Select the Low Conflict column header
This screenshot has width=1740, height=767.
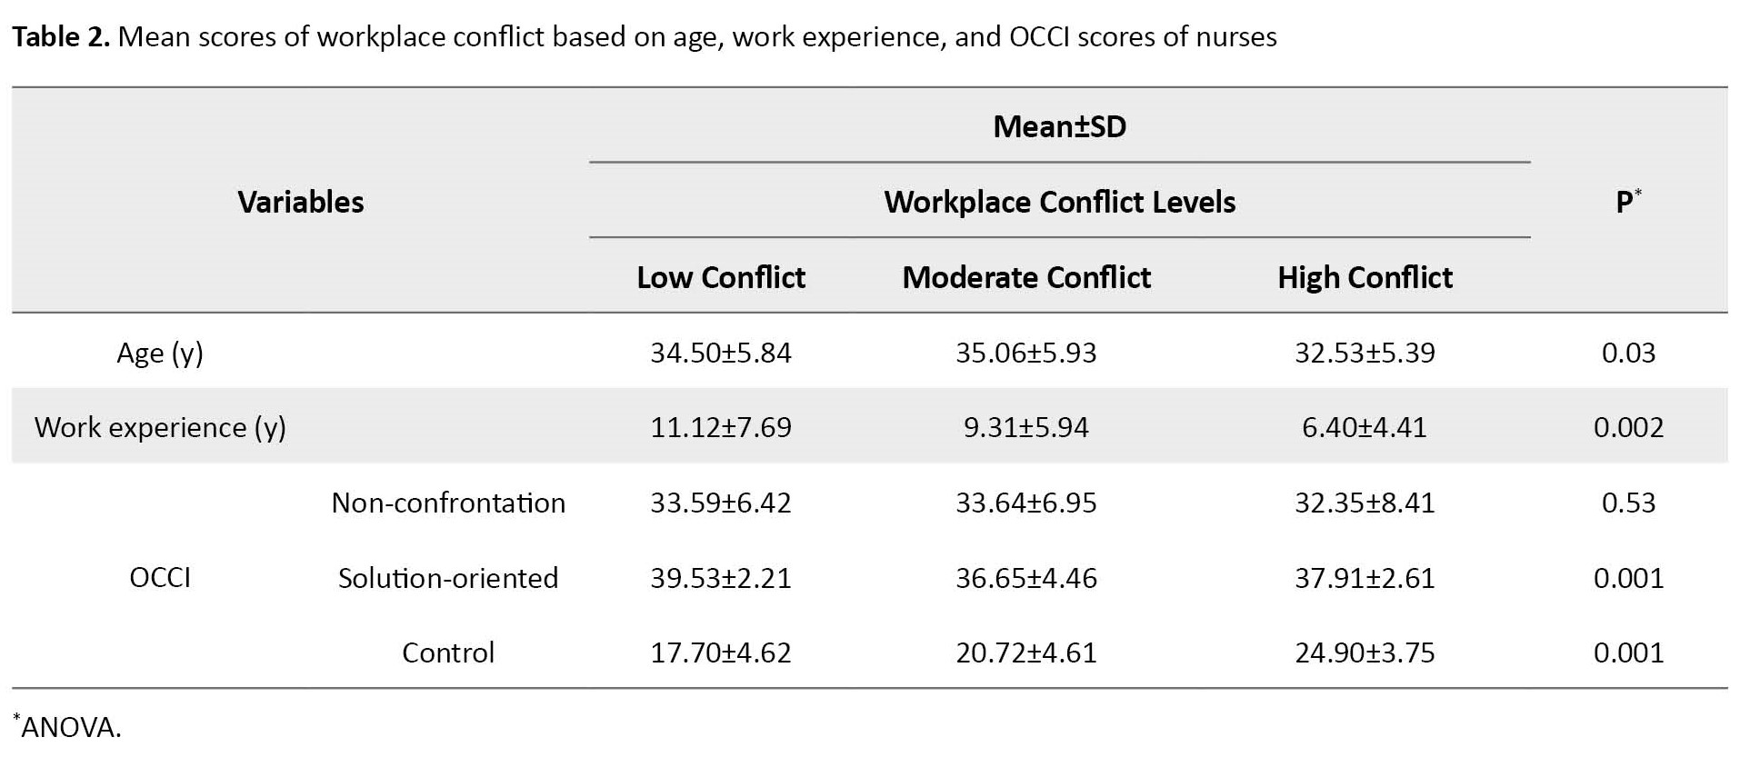721,277
